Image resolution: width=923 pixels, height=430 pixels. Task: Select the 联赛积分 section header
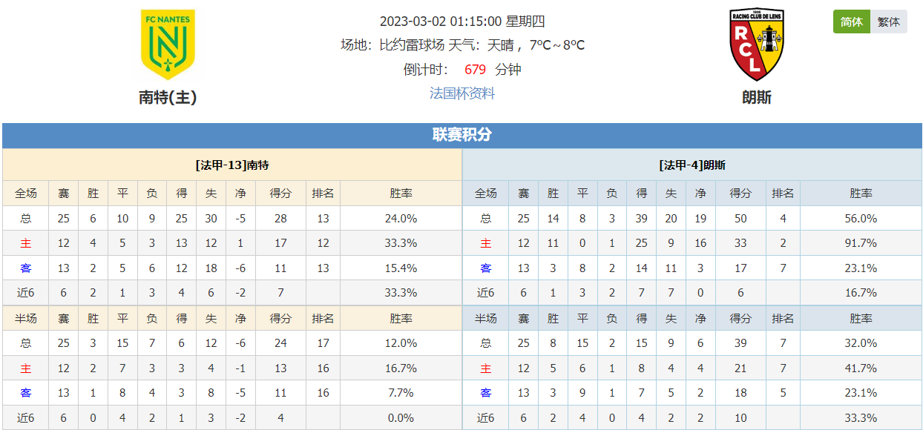(461, 135)
